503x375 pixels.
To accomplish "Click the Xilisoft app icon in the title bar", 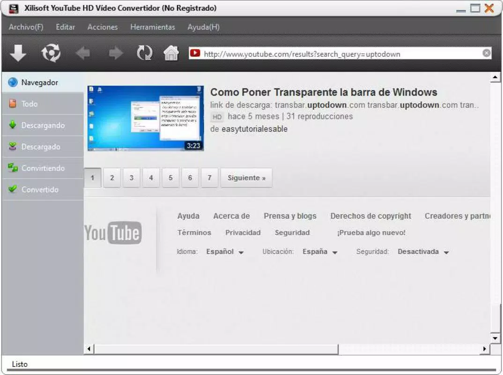I will click(x=14, y=8).
